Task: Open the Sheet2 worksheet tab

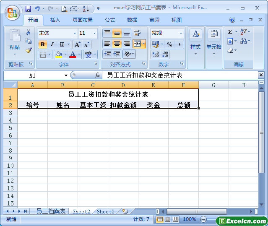Action: coord(81,211)
